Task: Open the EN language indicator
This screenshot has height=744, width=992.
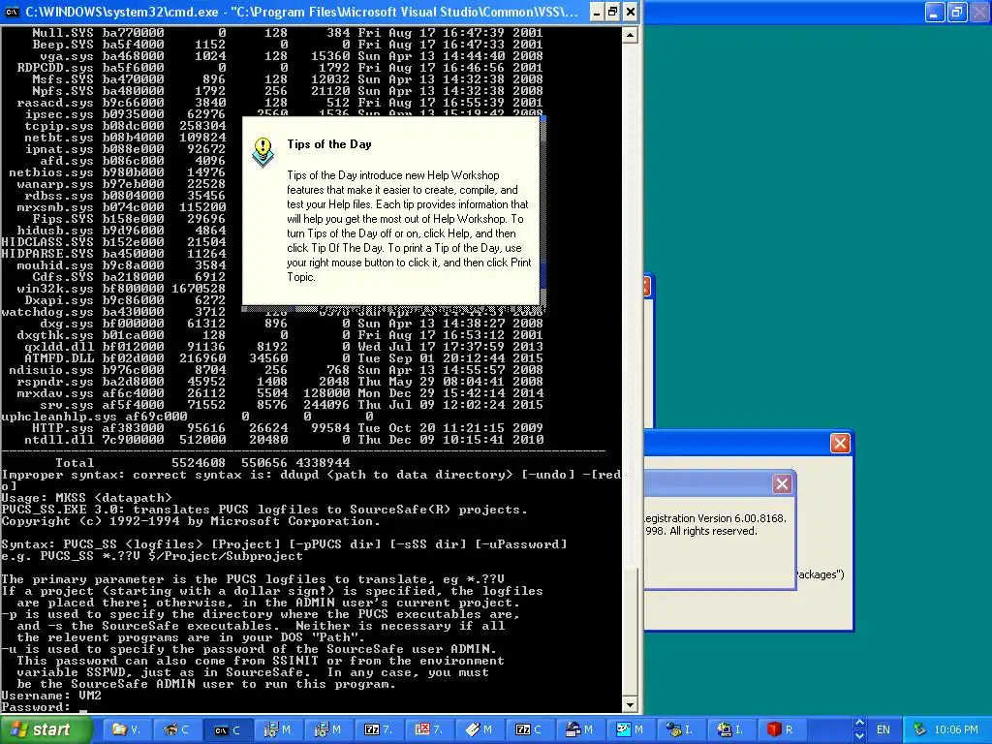Action: tap(883, 729)
